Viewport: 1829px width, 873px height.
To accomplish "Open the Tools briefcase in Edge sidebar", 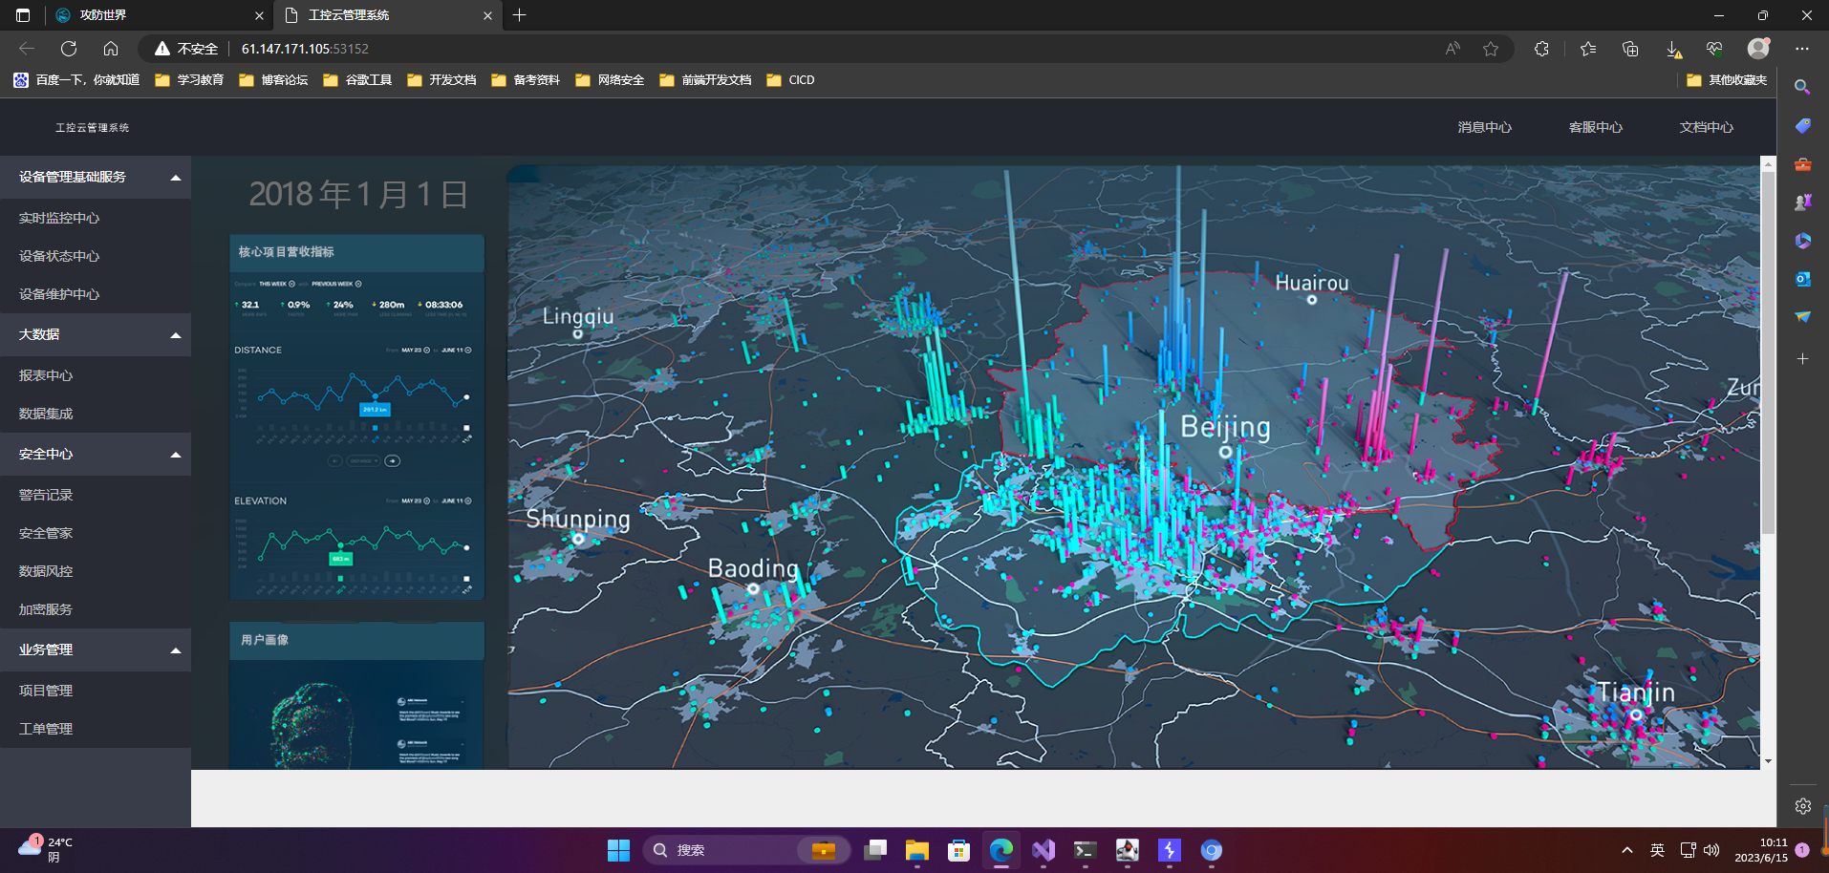I will point(1802,164).
